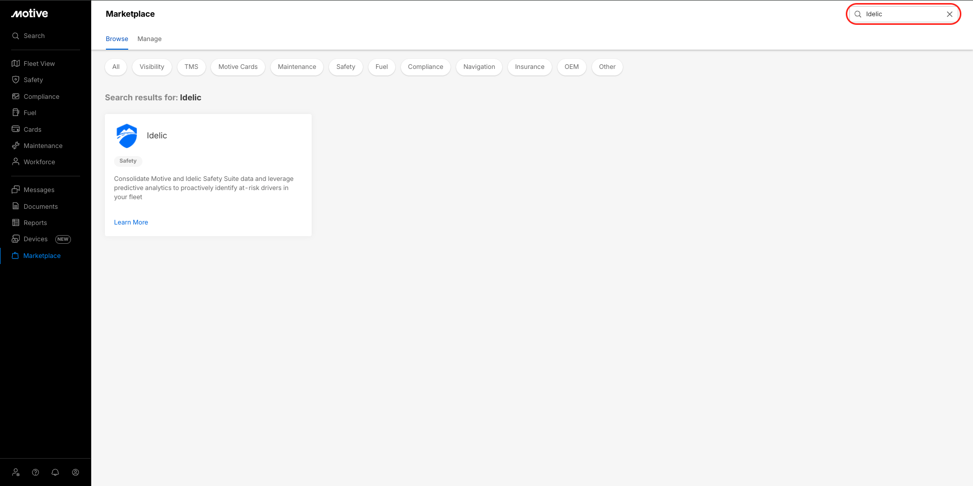Filter by Visibility category
Image resolution: width=973 pixels, height=486 pixels.
(x=152, y=67)
